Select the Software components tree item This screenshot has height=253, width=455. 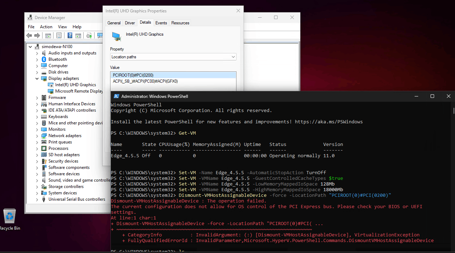pyautogui.click(x=69, y=167)
